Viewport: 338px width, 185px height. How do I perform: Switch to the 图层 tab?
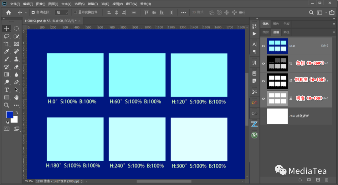(266, 32)
